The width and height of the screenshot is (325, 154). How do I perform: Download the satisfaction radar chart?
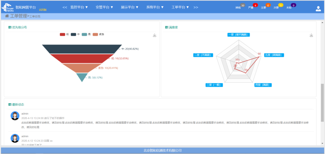coord(311,35)
